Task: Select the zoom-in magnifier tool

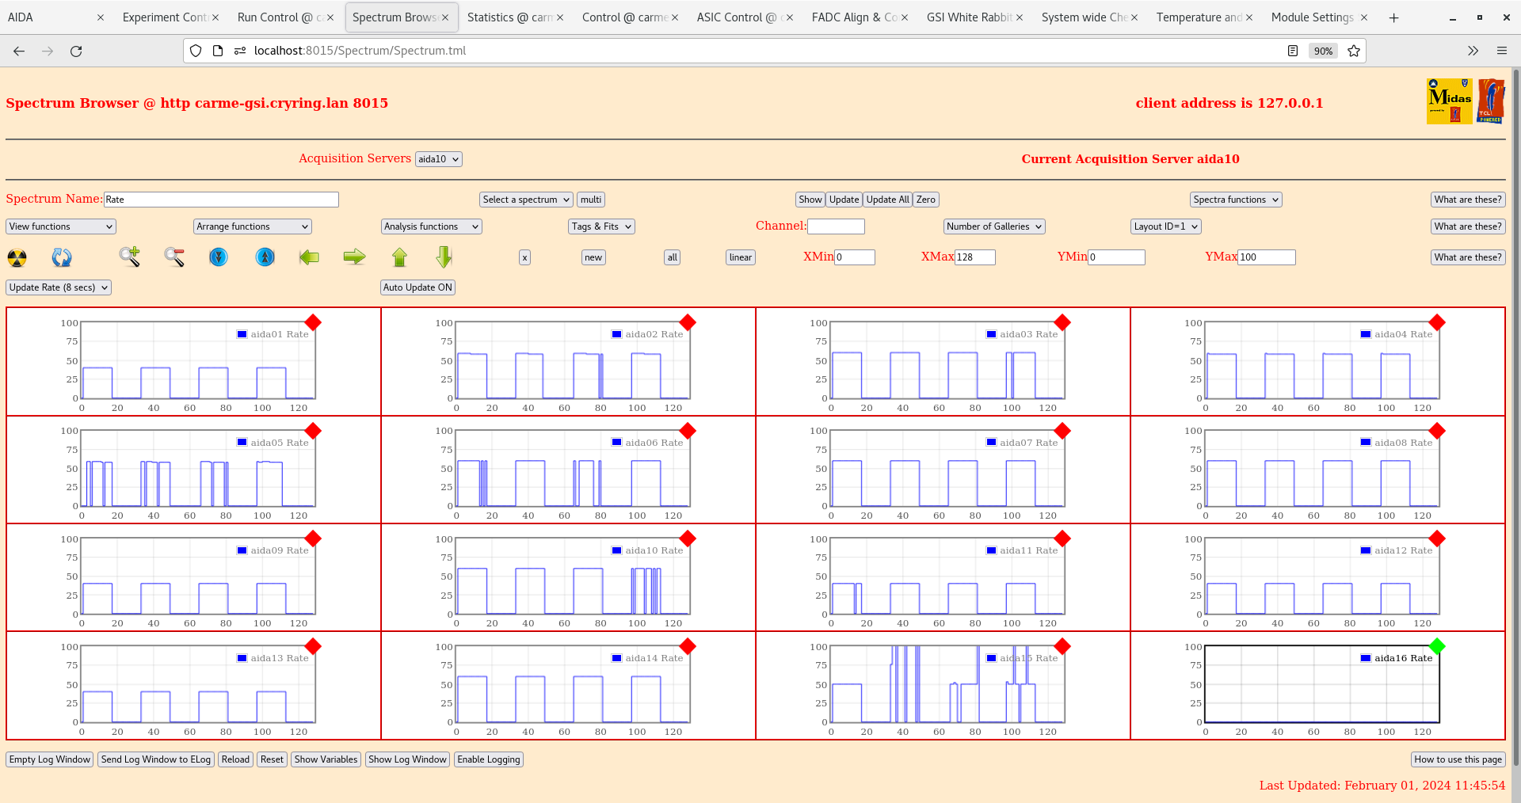Action: (130, 257)
